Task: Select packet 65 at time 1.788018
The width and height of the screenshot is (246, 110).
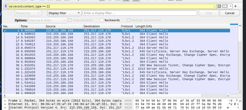Action: [x=116, y=90]
